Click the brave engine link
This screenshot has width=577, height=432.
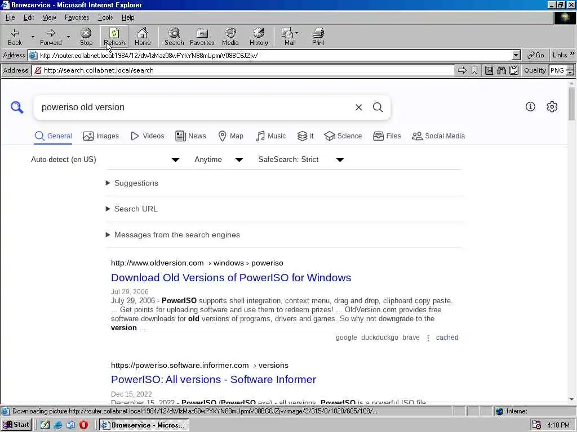(x=411, y=337)
